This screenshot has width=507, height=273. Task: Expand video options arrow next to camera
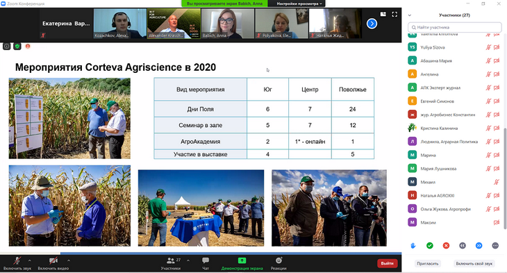click(x=69, y=260)
